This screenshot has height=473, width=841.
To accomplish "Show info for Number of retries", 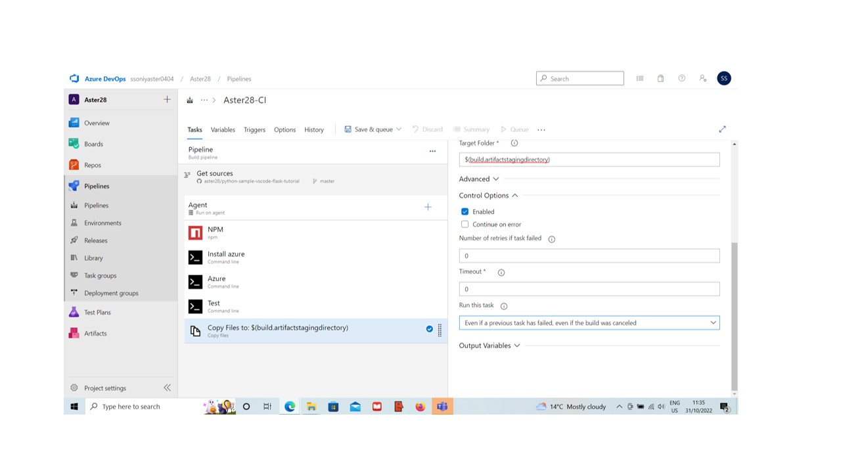I will 552,239.
